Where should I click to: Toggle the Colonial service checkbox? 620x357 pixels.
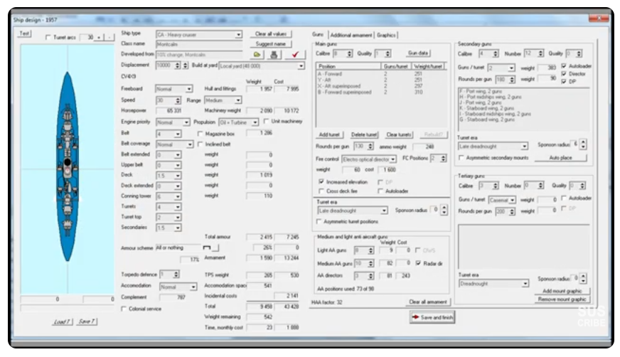[x=124, y=309]
